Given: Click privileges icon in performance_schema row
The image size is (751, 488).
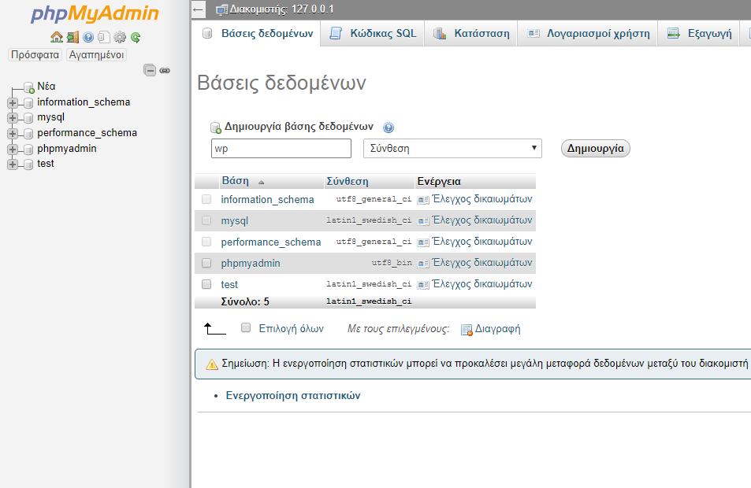Looking at the screenshot, I should tap(423, 242).
